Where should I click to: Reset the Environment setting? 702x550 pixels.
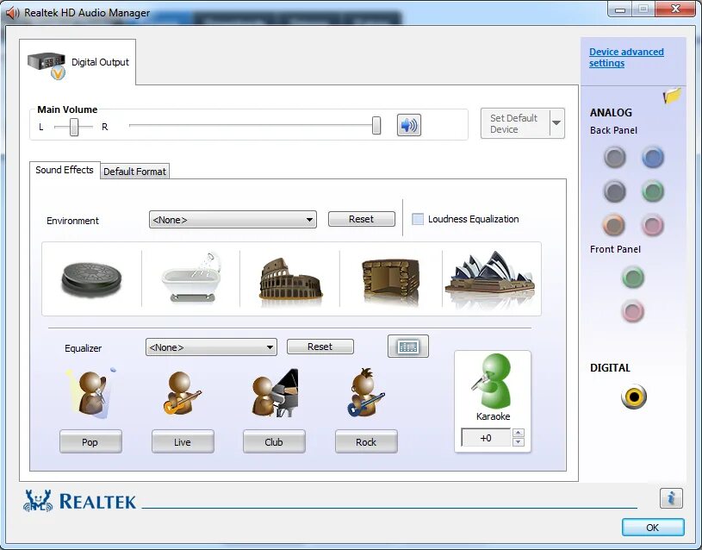[361, 219]
